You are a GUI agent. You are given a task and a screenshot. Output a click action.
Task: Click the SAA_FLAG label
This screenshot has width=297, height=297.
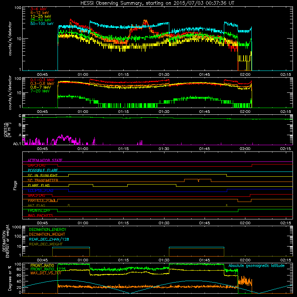(x=36, y=196)
